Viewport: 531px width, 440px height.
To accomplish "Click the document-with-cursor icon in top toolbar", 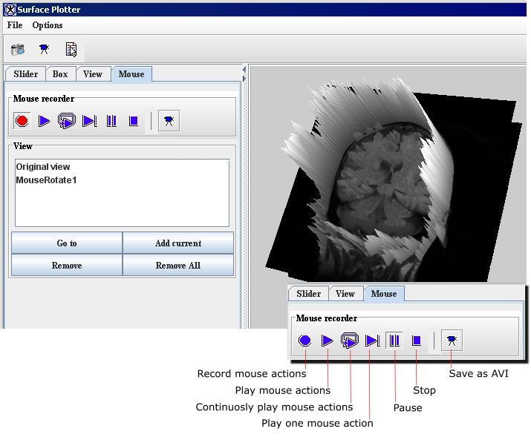I will 71,50.
